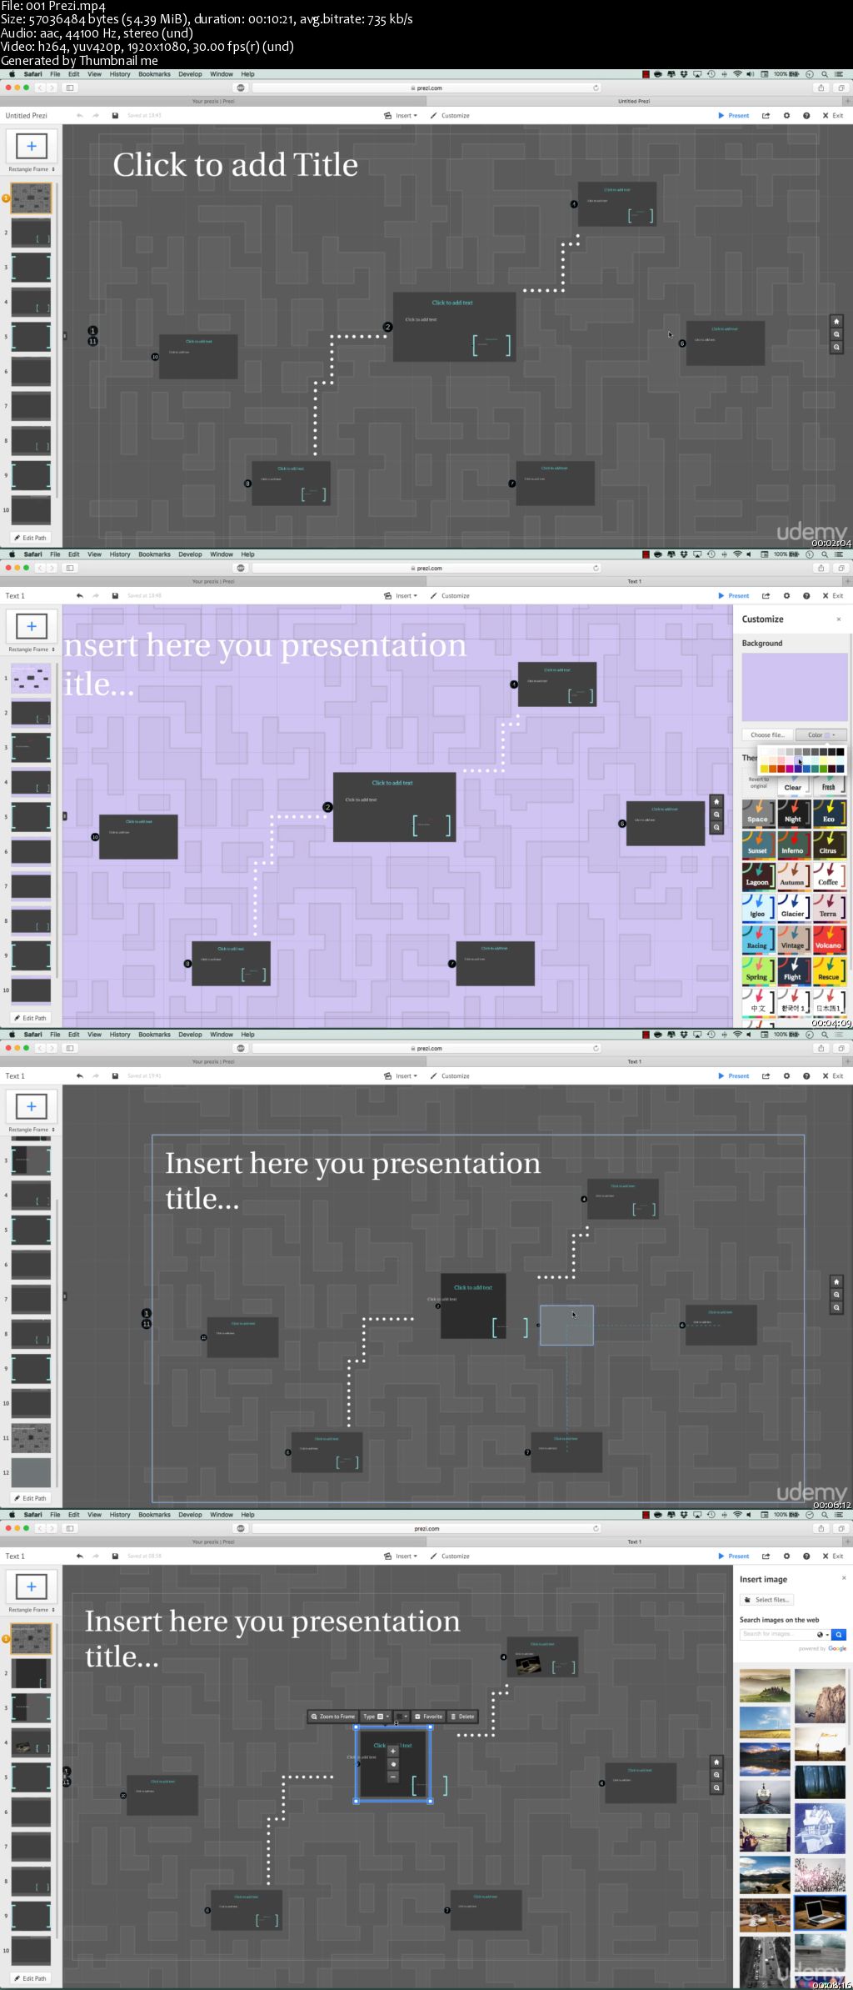Open the History menu in the 02:04 frame
Screen dimensions: 853x1990
tap(120, 74)
